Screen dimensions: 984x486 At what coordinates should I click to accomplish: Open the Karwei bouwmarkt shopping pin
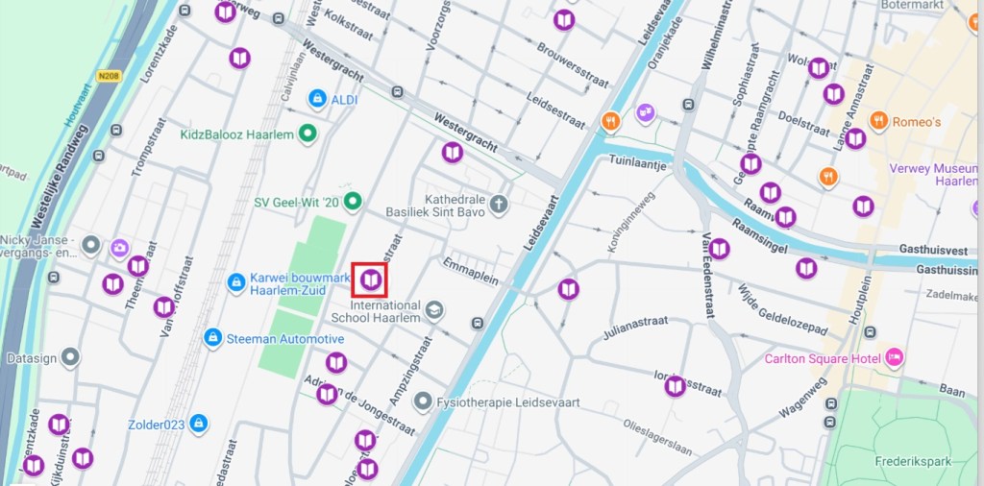(x=236, y=282)
